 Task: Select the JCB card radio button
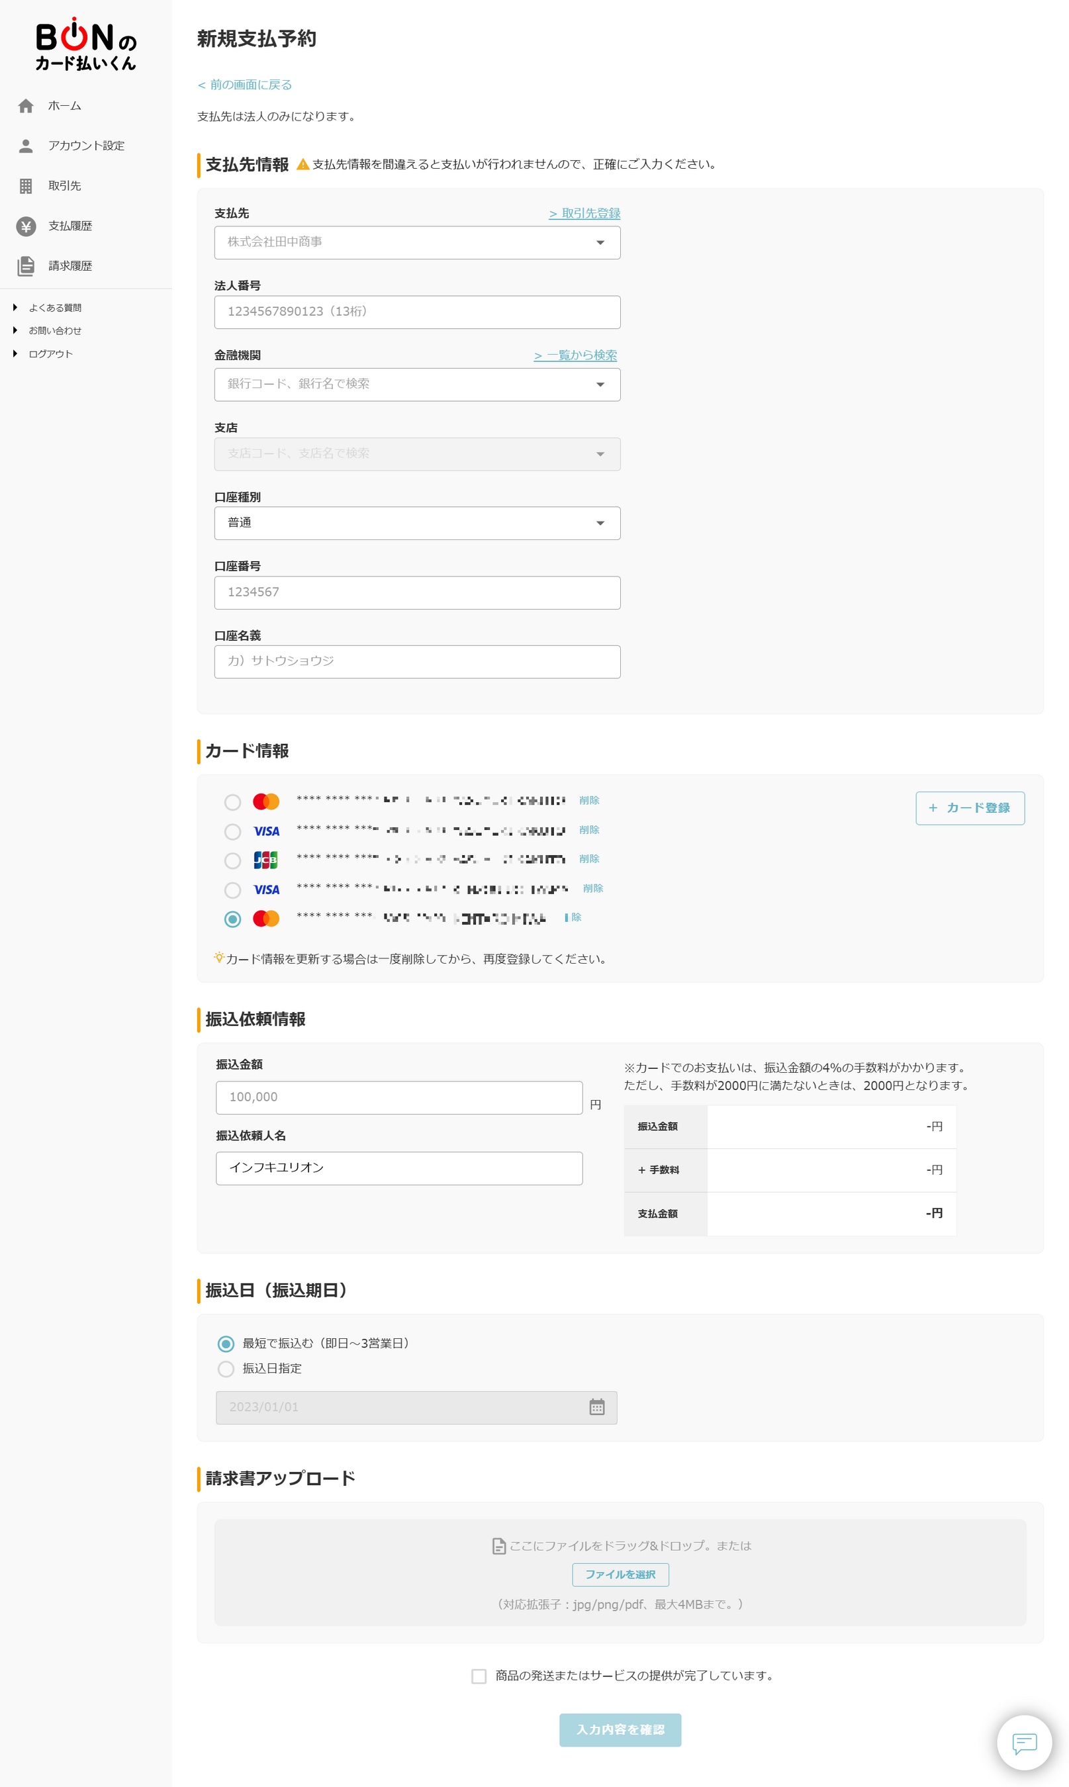[233, 860]
